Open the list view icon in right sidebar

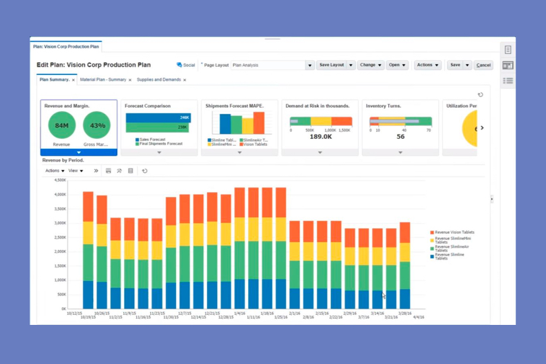click(508, 81)
